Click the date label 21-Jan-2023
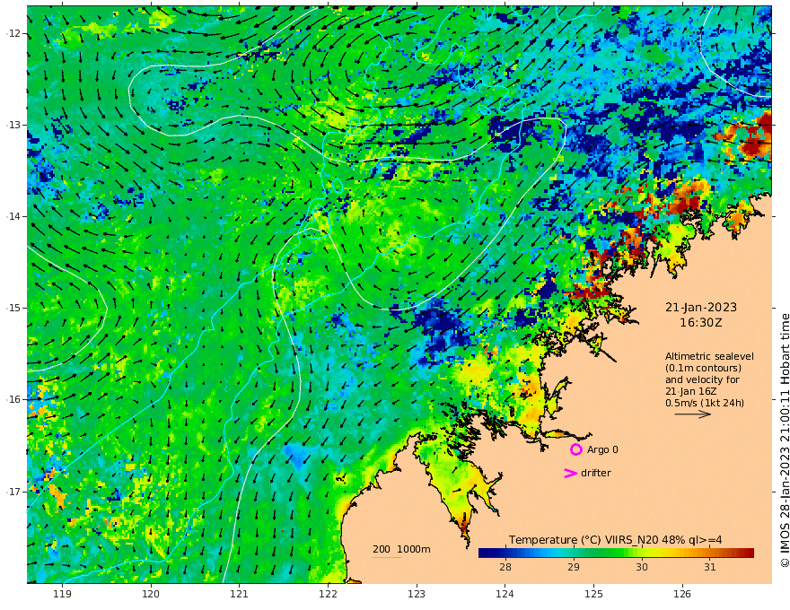 pos(701,307)
